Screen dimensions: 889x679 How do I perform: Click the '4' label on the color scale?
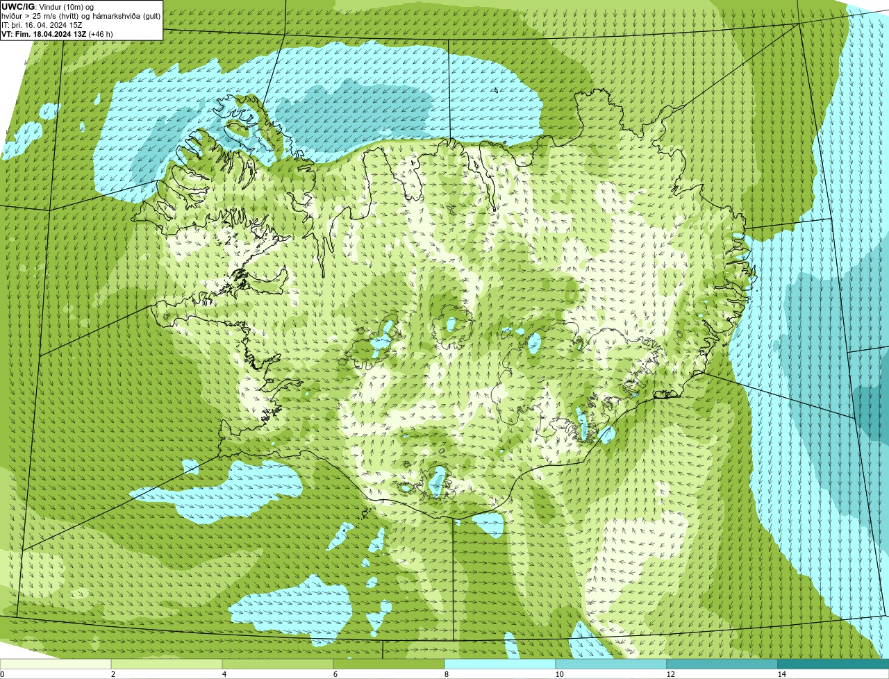pos(224,674)
